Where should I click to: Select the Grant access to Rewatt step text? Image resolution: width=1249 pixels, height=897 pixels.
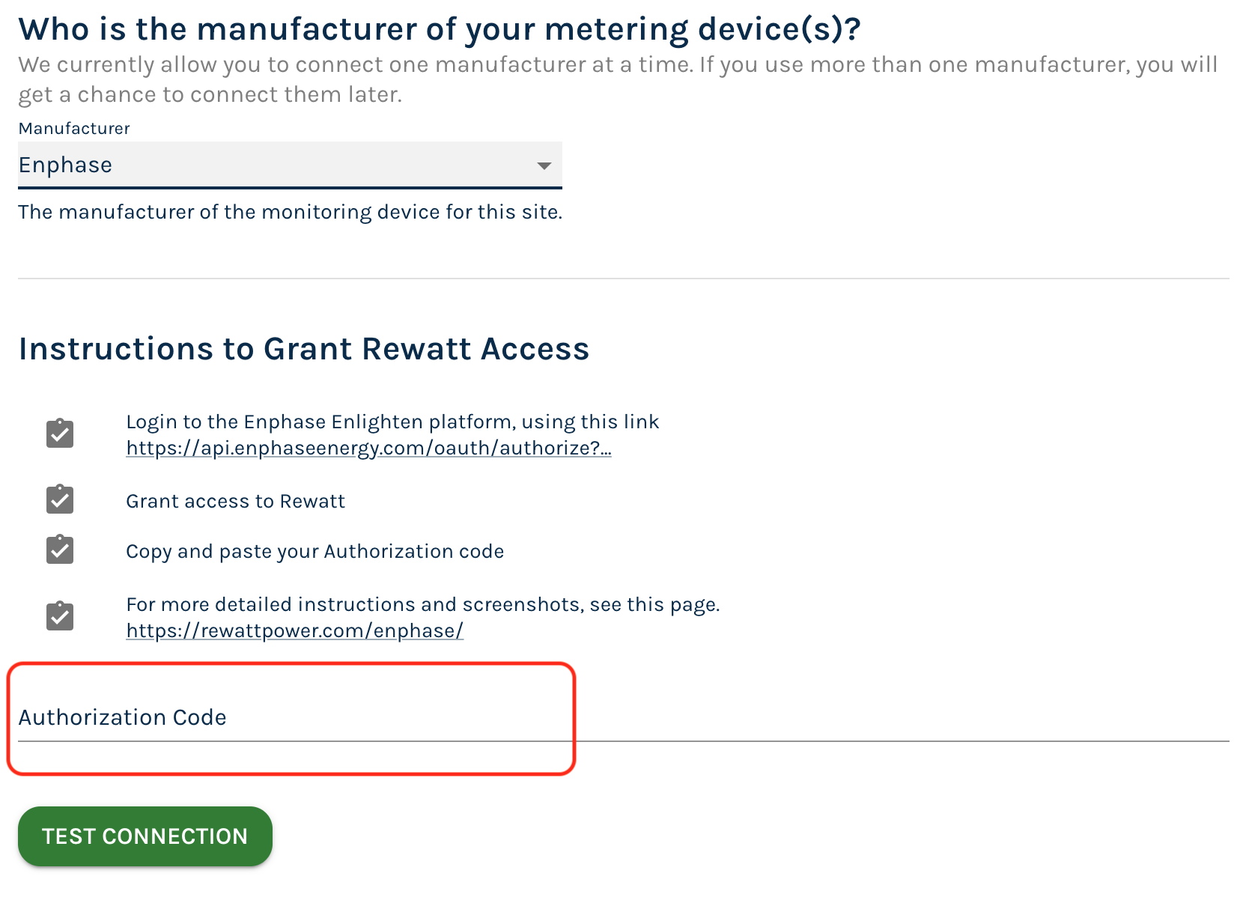tap(235, 502)
